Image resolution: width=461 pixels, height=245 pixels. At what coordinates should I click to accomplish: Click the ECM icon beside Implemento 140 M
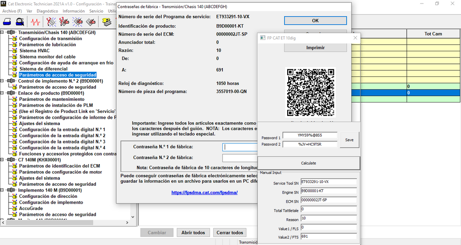pos(11,190)
